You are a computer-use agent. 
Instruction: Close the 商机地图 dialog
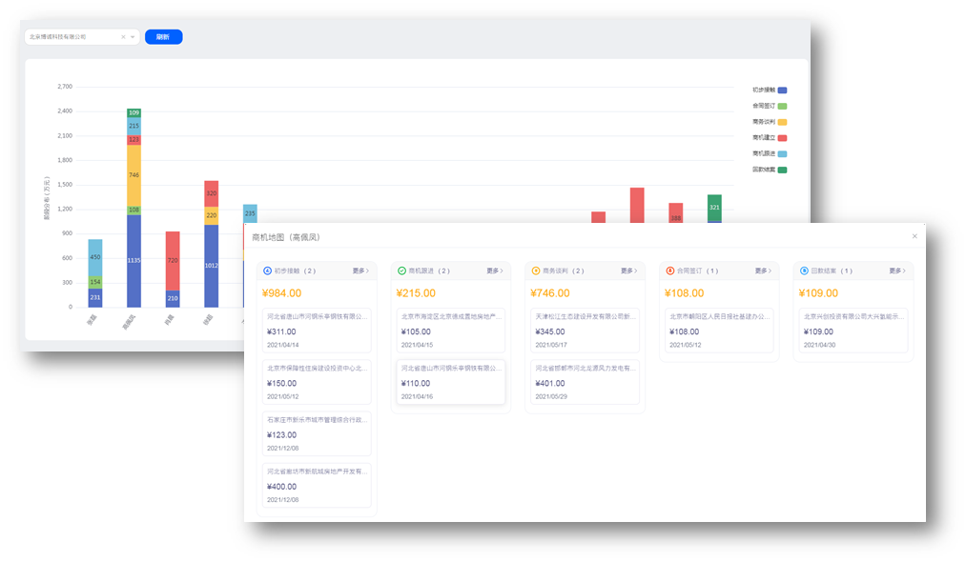tap(915, 236)
